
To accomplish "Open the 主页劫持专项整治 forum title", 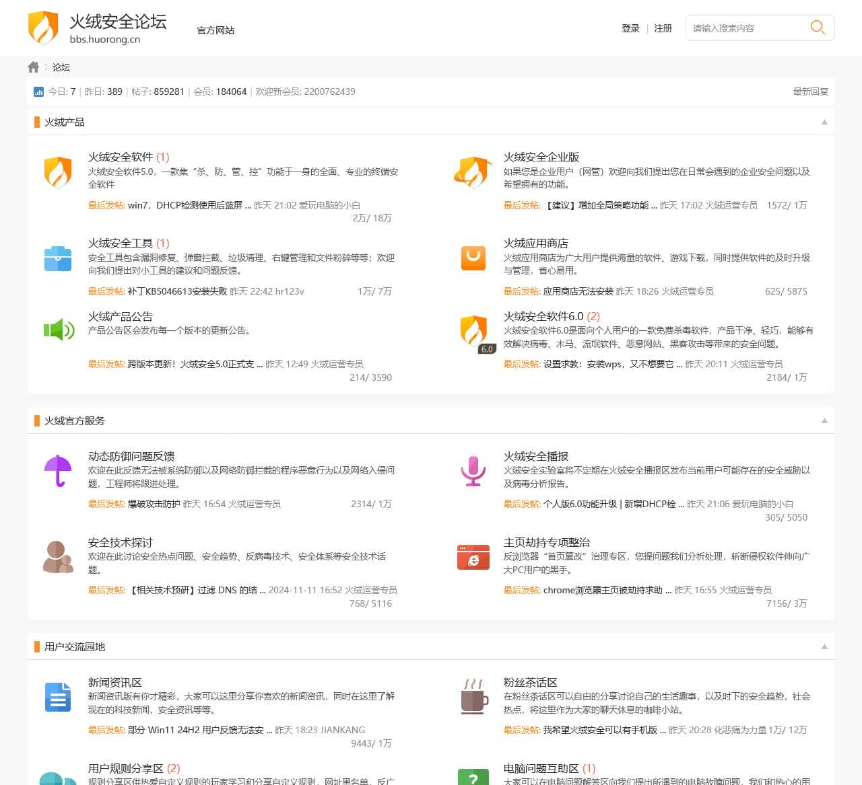I will tap(547, 542).
